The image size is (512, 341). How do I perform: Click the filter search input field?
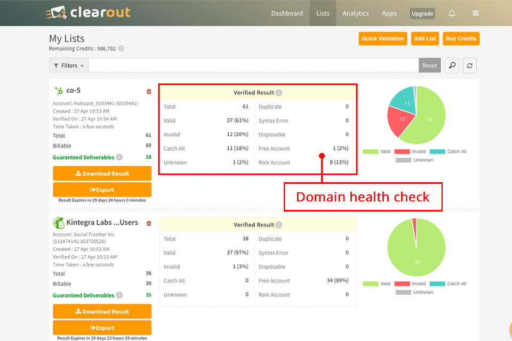tap(254, 66)
